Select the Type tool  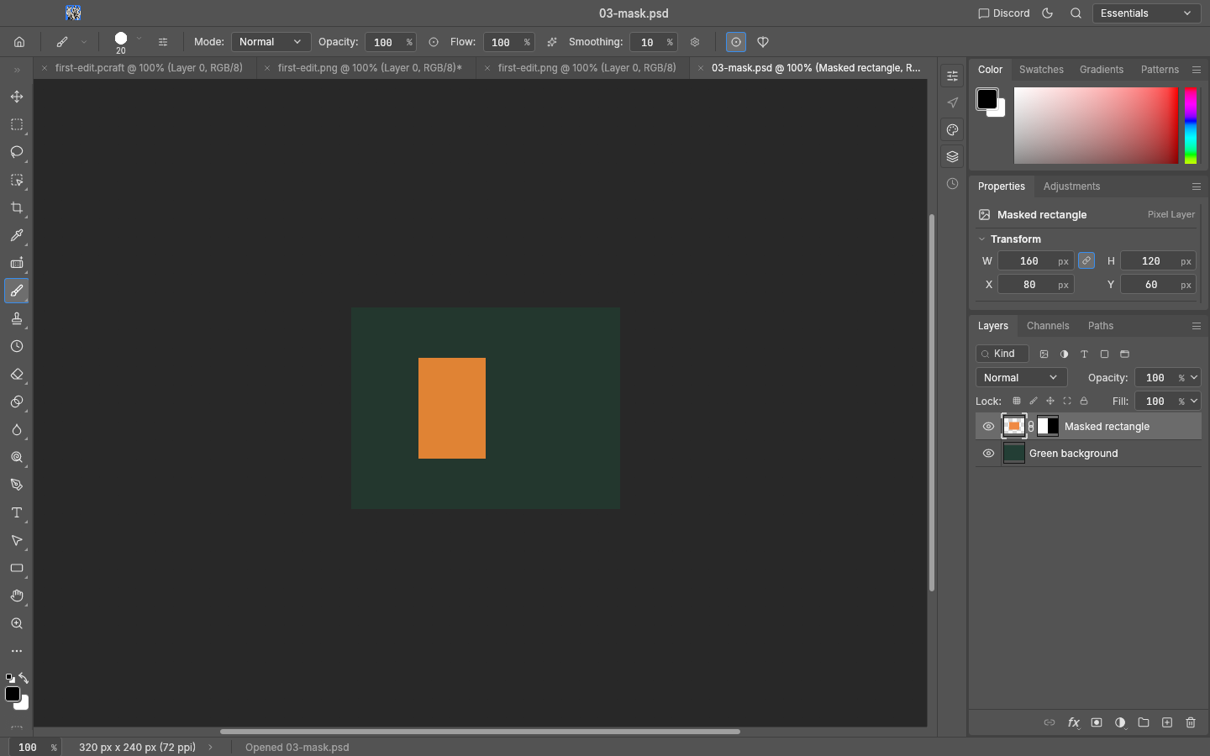pyautogui.click(x=17, y=512)
